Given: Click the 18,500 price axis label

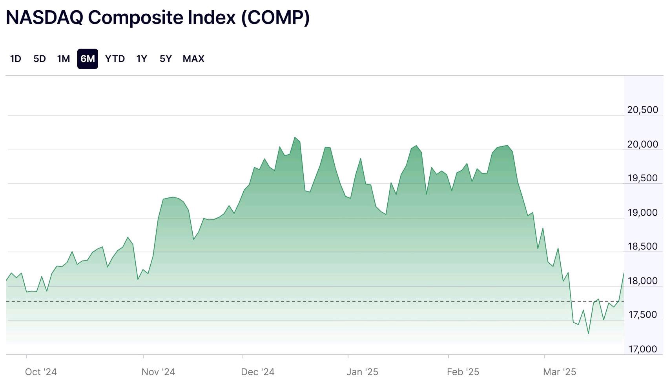Looking at the screenshot, I should coord(643,246).
